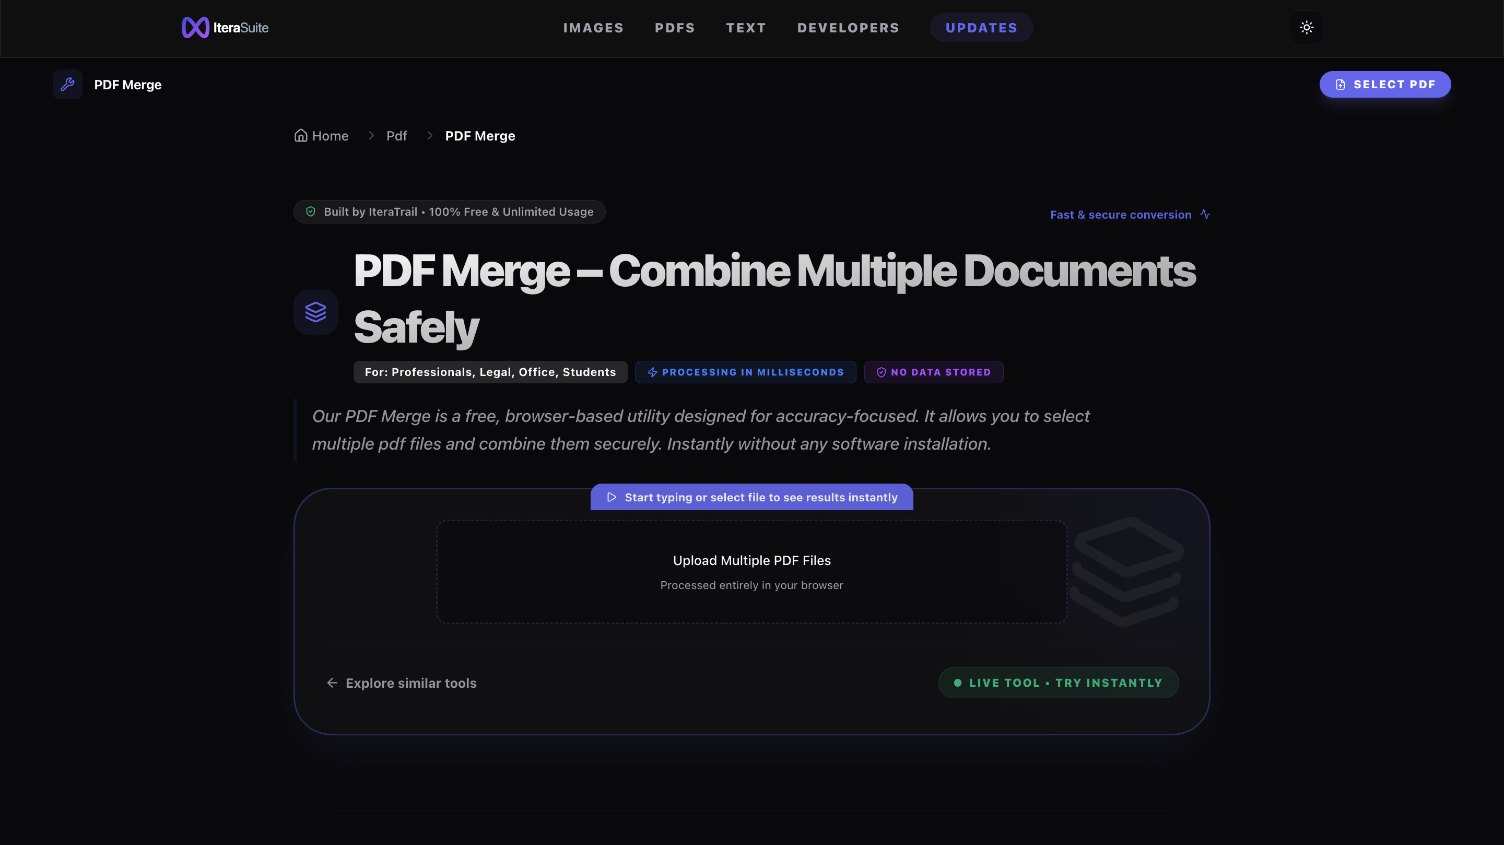Open the Developers menu
The height and width of the screenshot is (845, 1504).
[x=848, y=28]
